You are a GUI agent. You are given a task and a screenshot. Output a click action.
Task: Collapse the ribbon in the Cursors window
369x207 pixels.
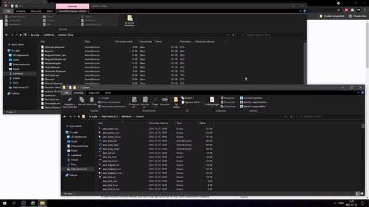[x=358, y=93]
